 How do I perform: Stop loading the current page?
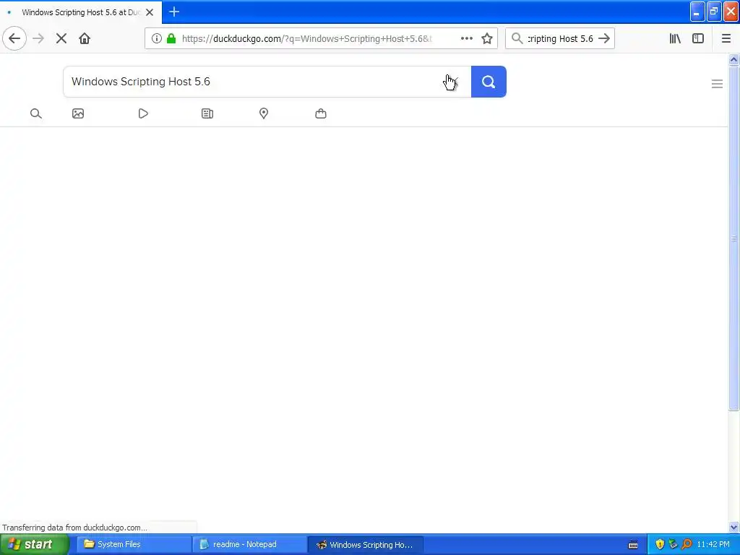[x=61, y=38]
